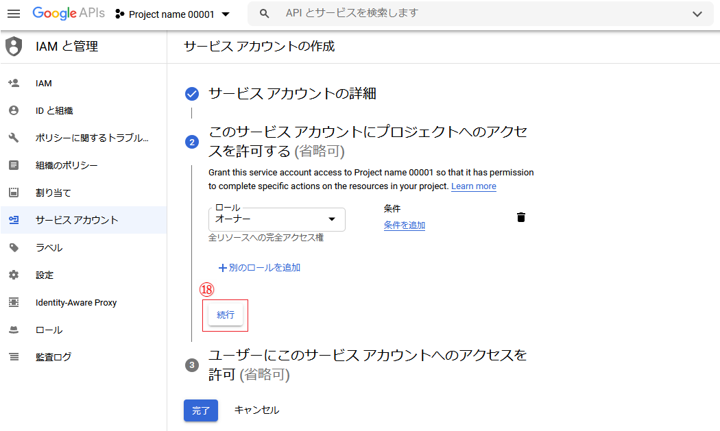The width and height of the screenshot is (720, 431).
Task: Open the Project name 00001 selector dropdown
Action: 172,14
